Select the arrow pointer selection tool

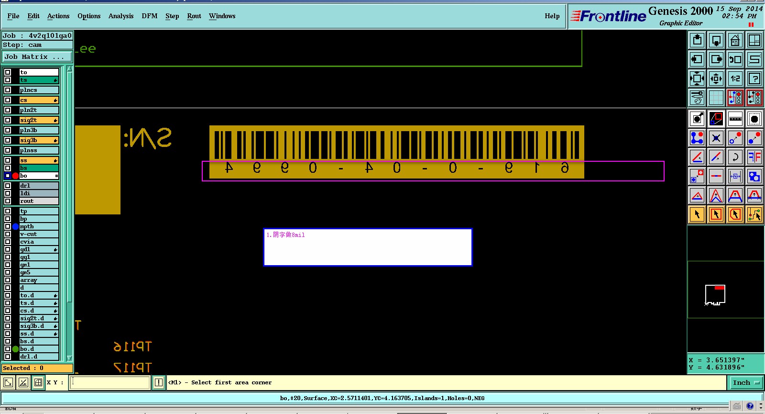click(x=697, y=214)
